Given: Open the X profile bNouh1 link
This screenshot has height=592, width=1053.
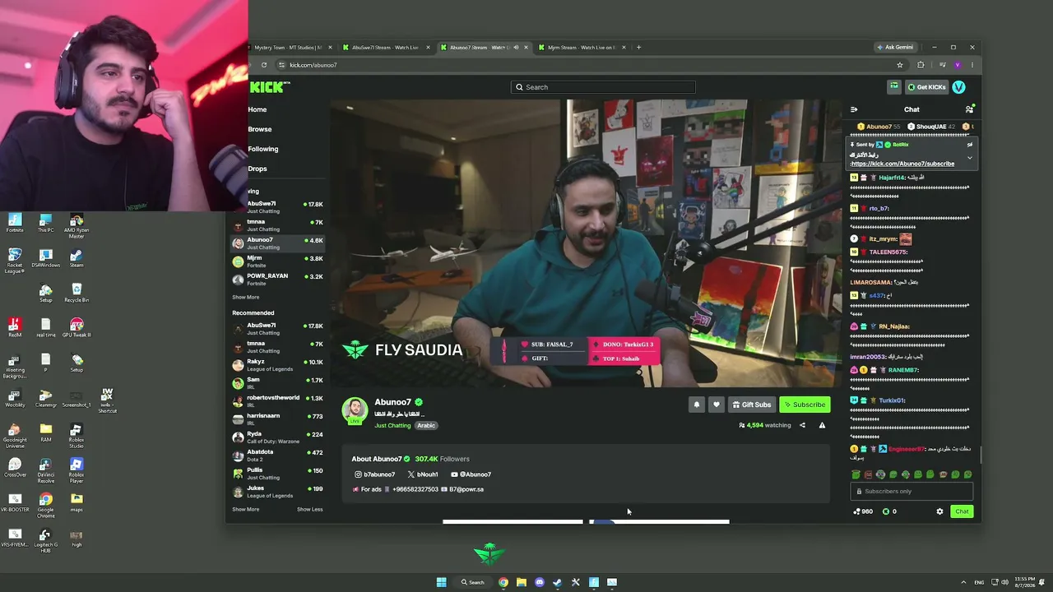Looking at the screenshot, I should 423,474.
